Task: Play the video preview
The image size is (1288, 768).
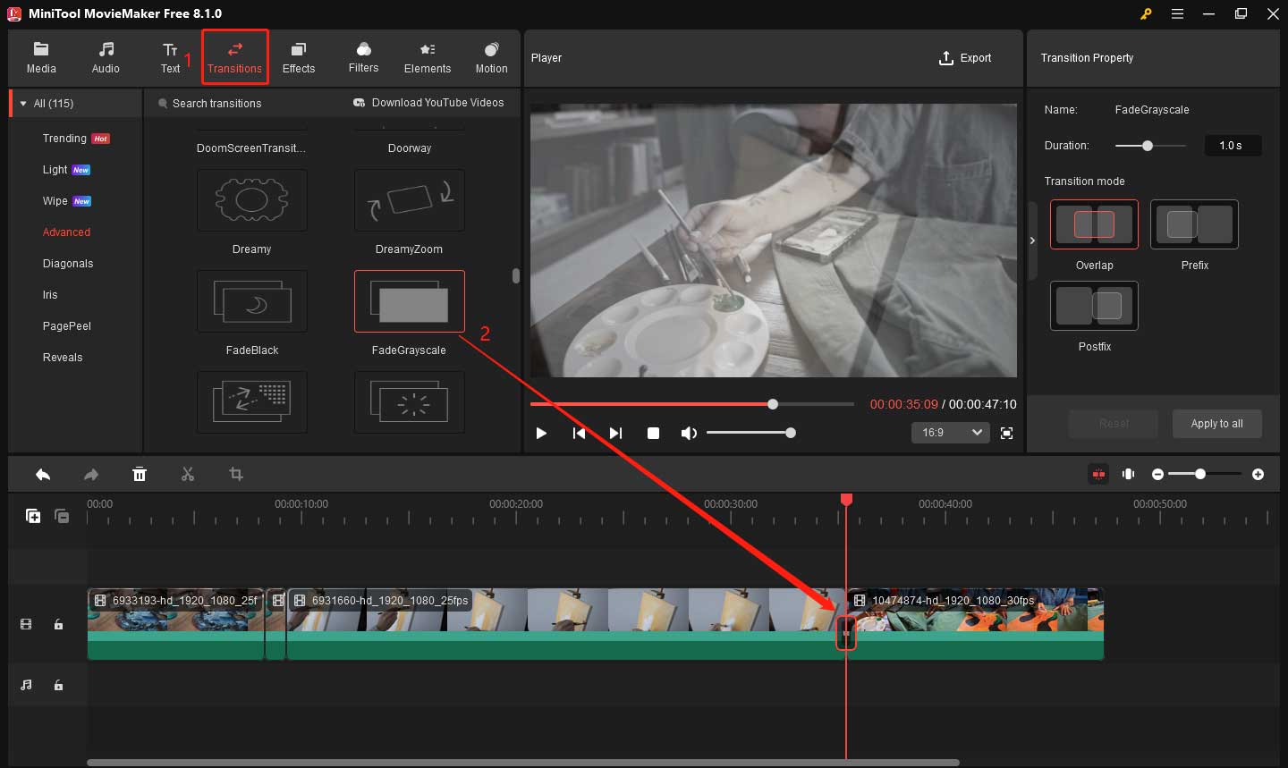Action: 541,433
